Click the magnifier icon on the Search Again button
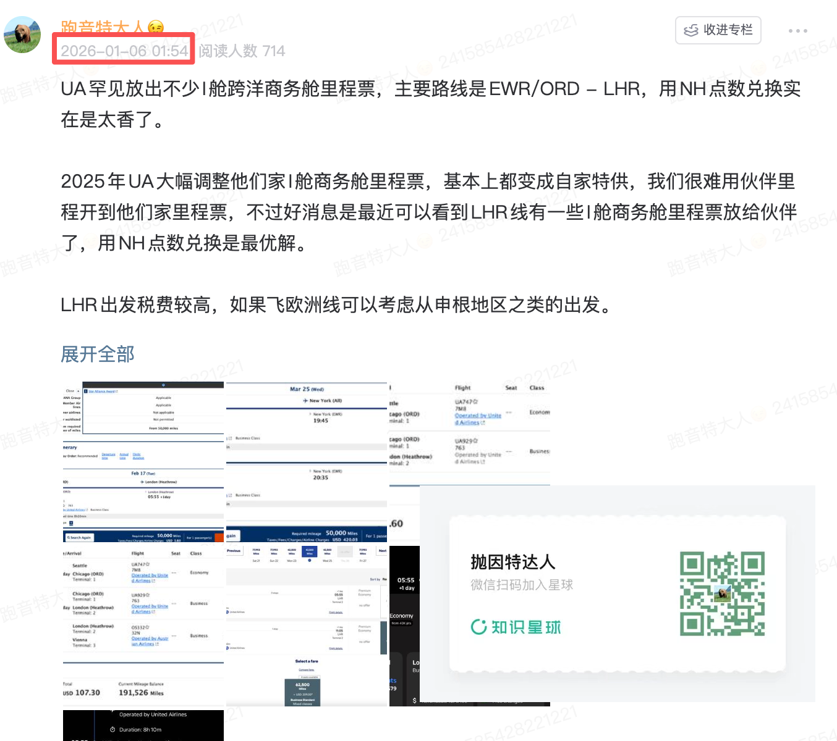 pyautogui.click(x=69, y=537)
